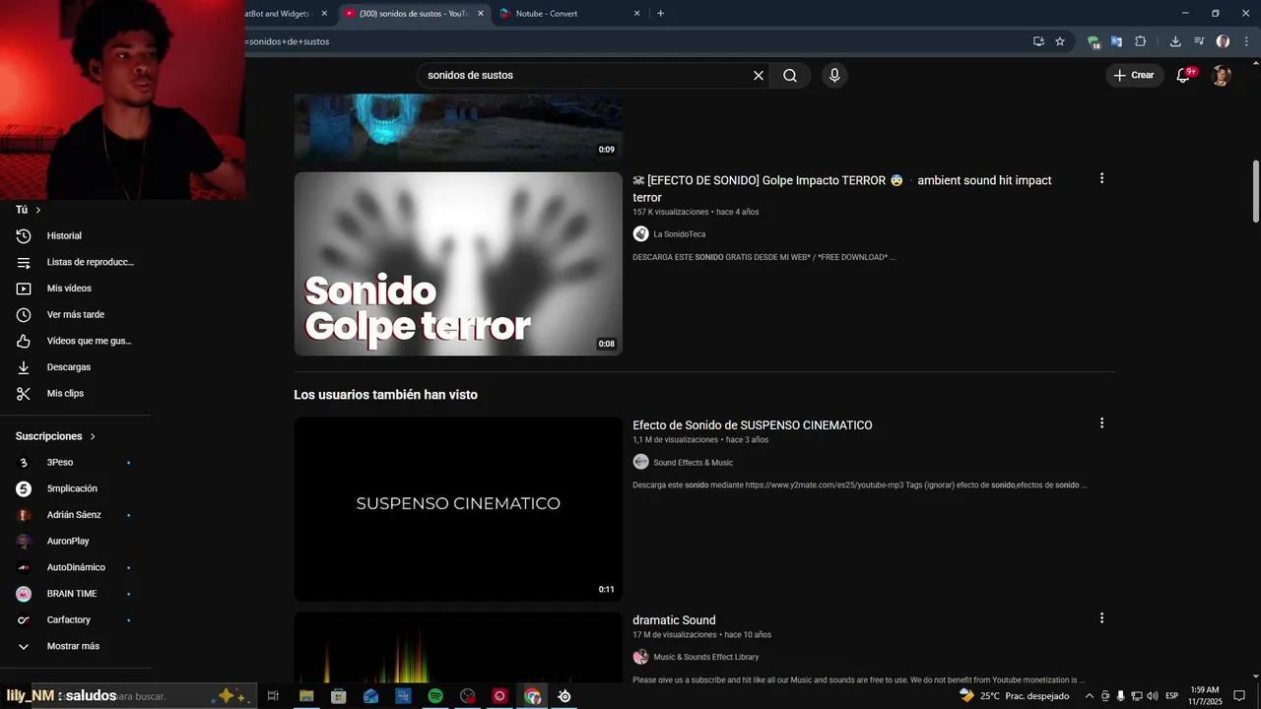Open YouTube notifications bell
Screen dimensions: 1261x709
(x=1185, y=75)
